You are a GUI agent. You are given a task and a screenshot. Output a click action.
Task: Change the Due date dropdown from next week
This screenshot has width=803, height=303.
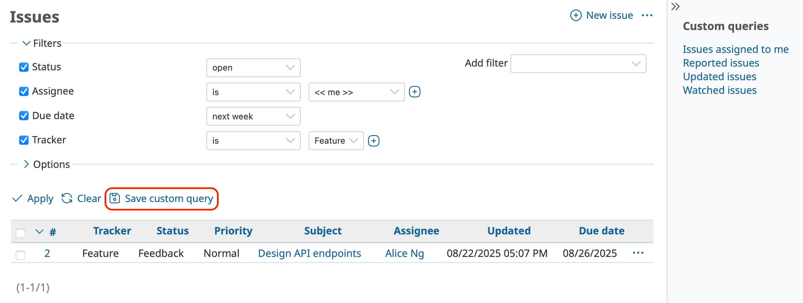[x=253, y=116]
